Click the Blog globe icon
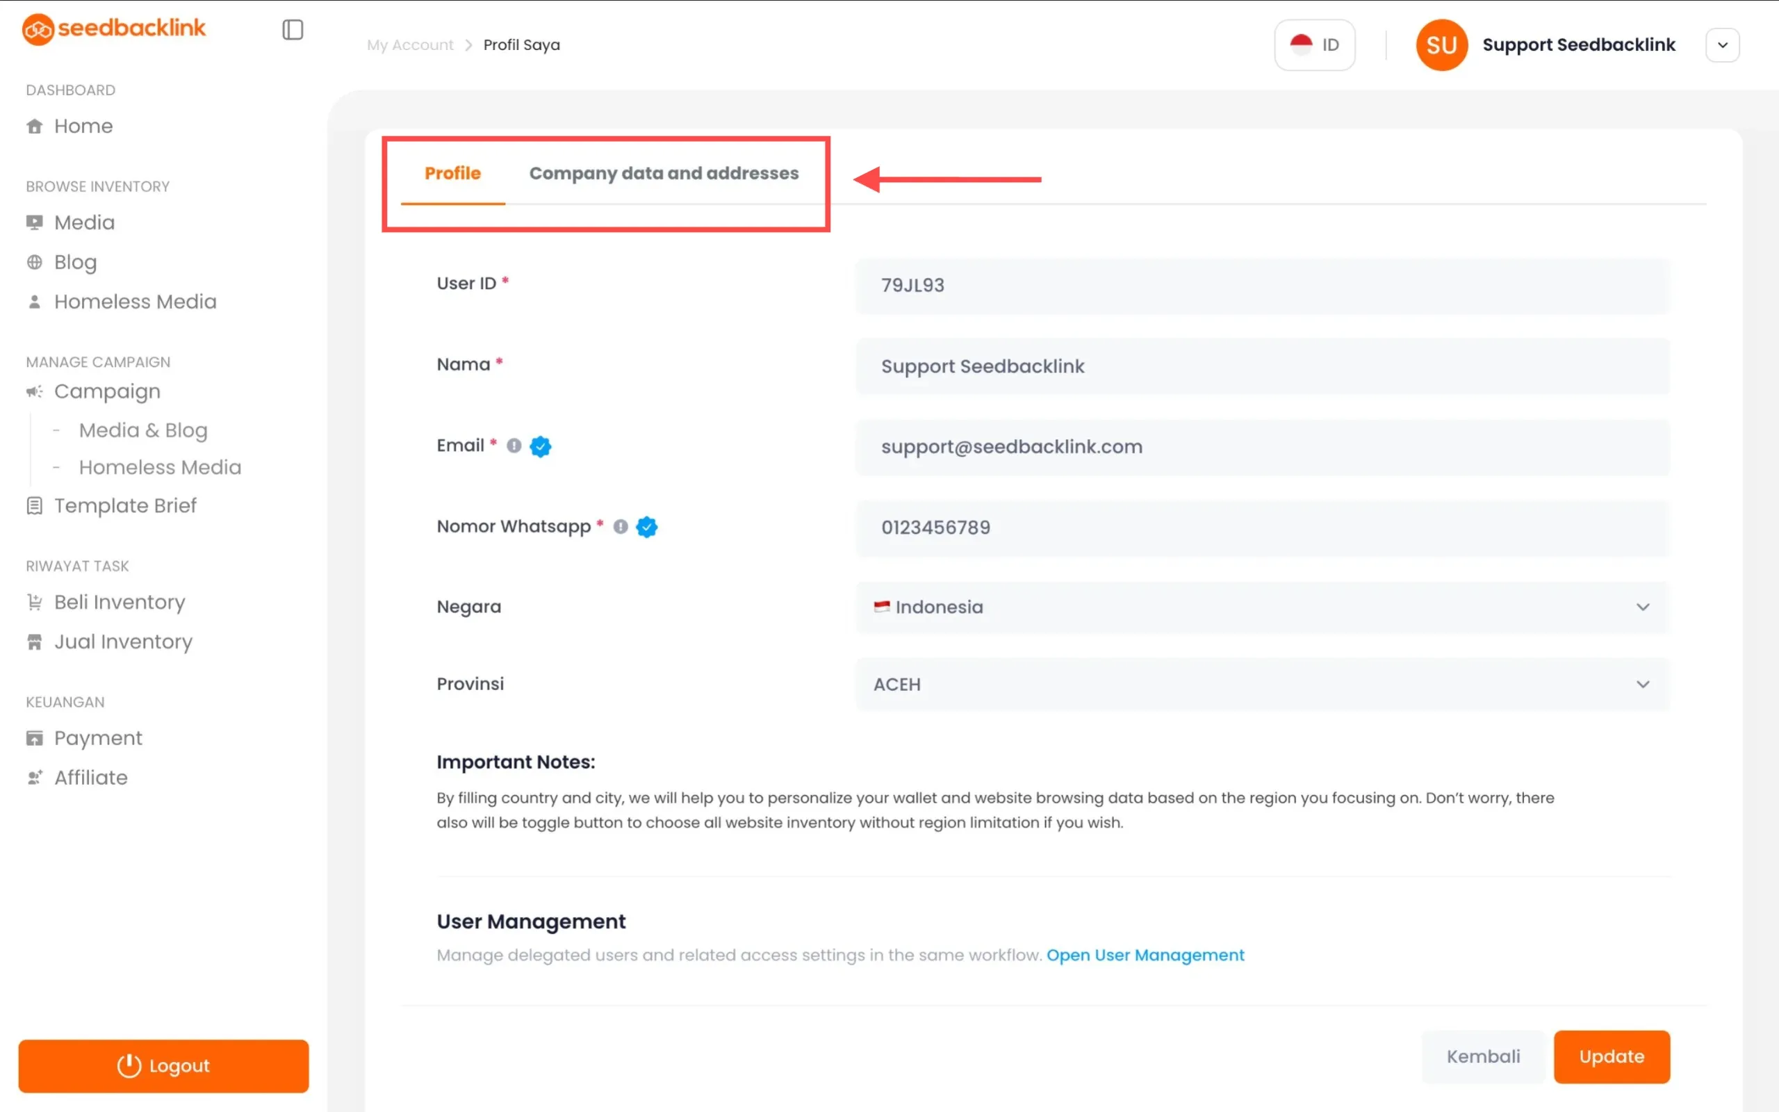Screen dimensions: 1779x1112 (35, 262)
